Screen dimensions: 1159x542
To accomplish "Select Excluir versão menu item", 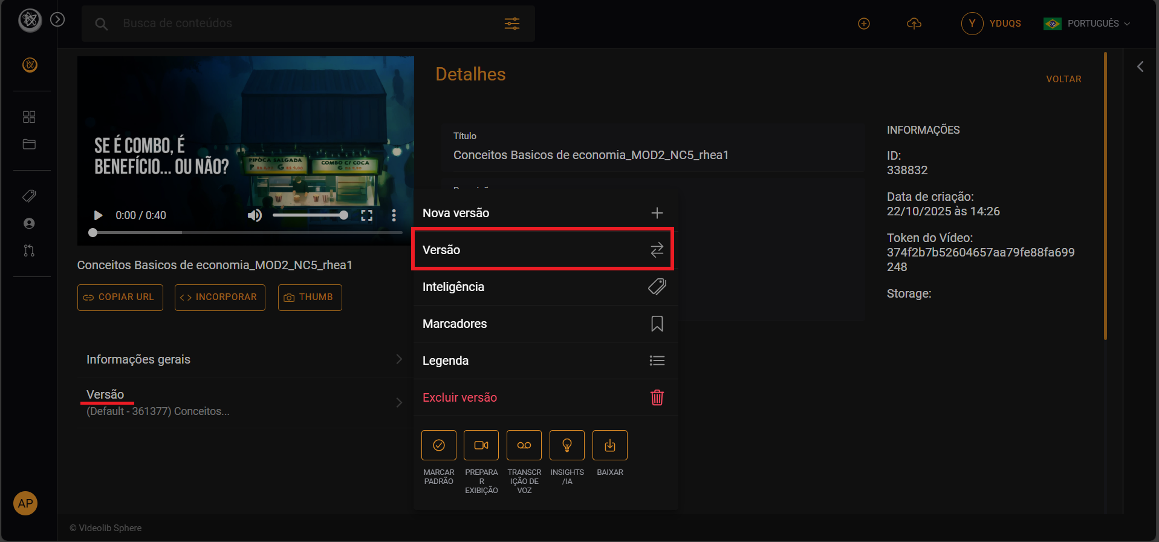I will pyautogui.click(x=545, y=397).
